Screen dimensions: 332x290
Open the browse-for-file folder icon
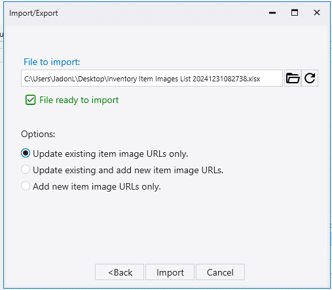coord(293,78)
